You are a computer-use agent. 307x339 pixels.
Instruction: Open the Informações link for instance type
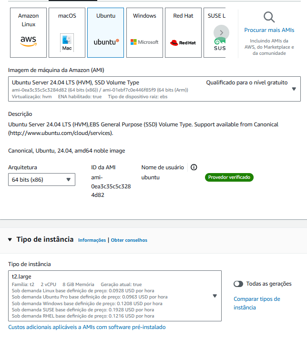click(x=92, y=240)
